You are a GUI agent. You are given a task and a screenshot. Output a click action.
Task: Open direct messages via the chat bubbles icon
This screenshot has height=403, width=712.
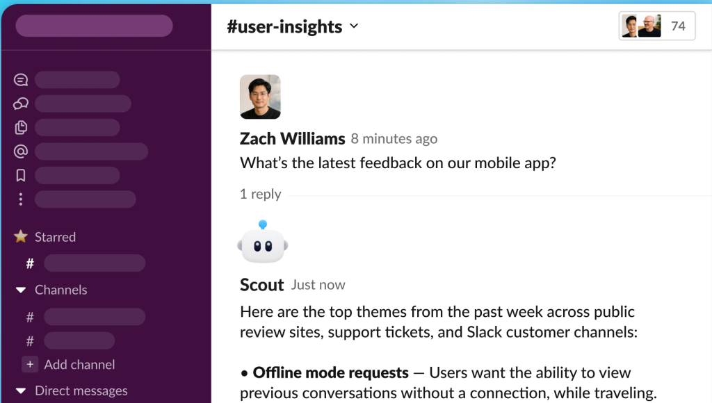[x=20, y=103]
